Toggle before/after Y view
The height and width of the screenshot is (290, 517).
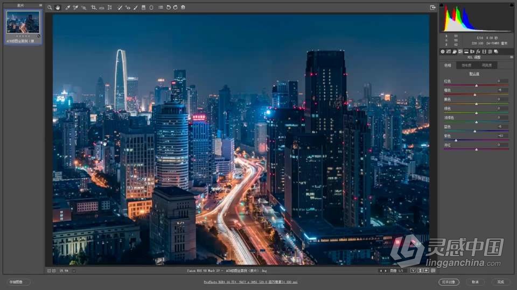(x=413, y=271)
